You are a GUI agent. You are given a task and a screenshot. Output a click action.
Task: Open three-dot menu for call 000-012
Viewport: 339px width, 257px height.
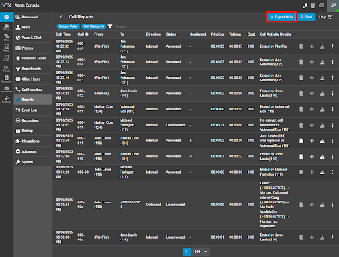(332, 93)
